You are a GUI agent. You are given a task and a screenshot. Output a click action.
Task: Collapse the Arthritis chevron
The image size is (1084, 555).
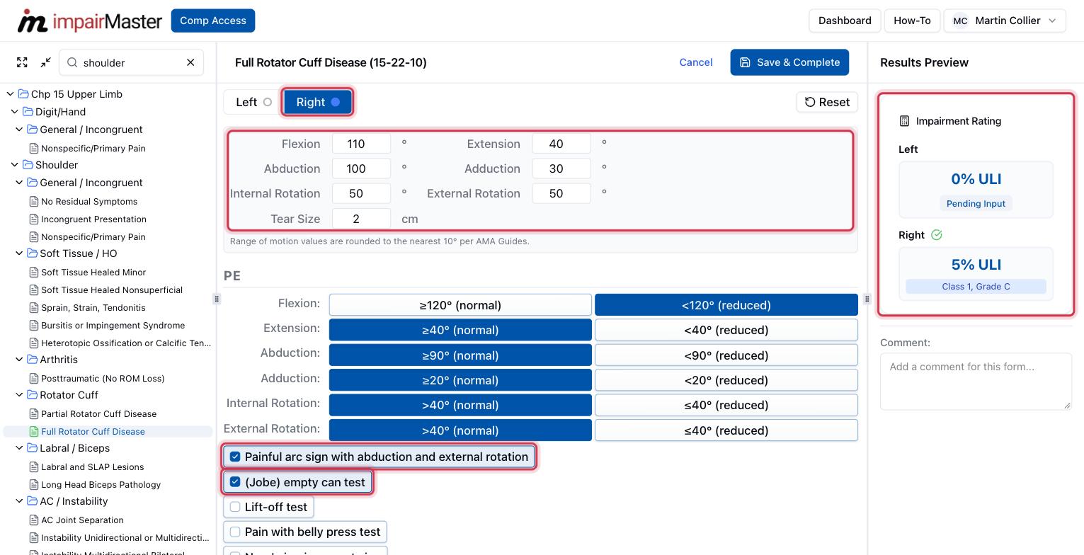click(19, 360)
